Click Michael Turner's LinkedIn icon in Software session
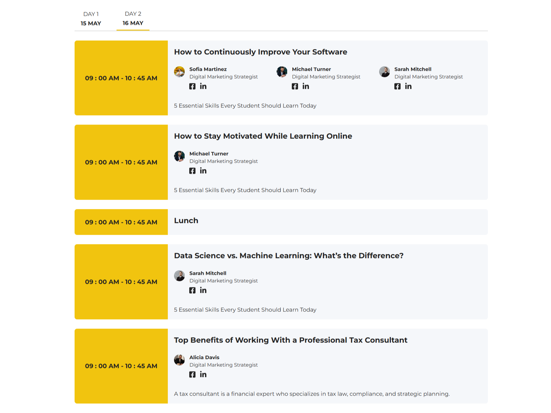Image resolution: width=551 pixels, height=413 pixels. [x=306, y=86]
